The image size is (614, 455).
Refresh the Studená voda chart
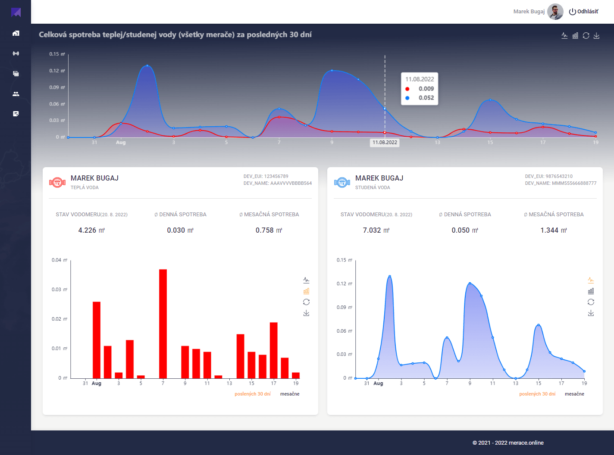click(x=591, y=302)
